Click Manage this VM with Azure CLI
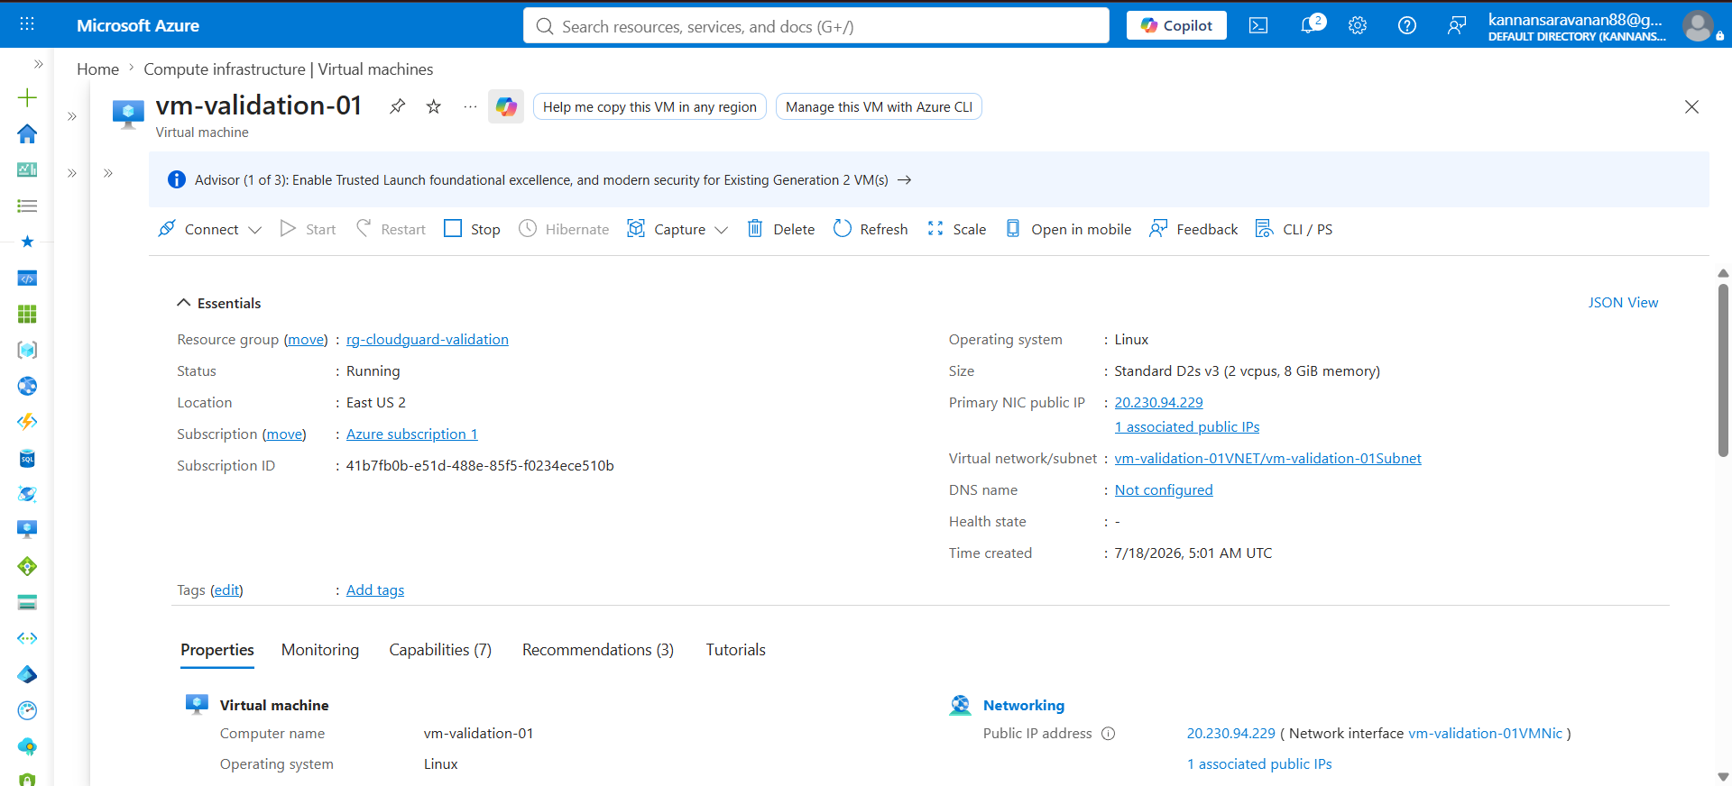The height and width of the screenshot is (786, 1732). point(879,106)
